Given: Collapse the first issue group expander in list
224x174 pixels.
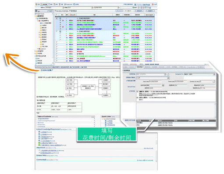Looking at the screenshot, I should [x=60, y=18].
